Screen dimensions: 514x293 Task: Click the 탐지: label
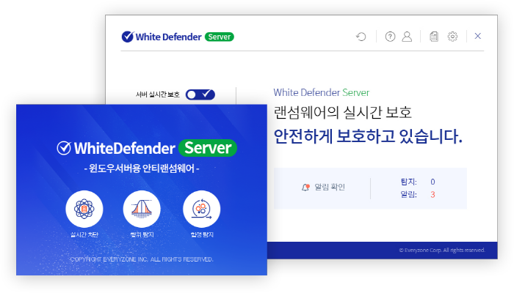pos(408,182)
